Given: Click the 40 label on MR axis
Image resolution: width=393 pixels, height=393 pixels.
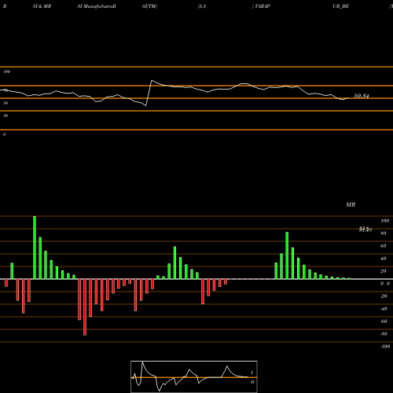Looking at the screenshot, I should coord(384,259).
